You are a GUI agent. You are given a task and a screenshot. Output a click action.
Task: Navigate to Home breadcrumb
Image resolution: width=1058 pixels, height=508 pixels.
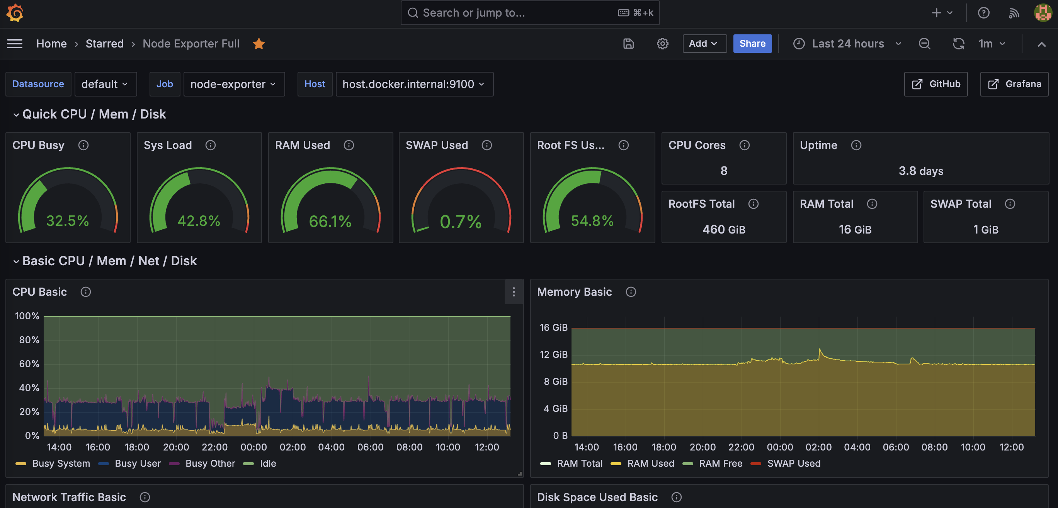click(51, 44)
